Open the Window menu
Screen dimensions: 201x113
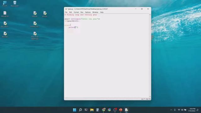[x=95, y=12]
